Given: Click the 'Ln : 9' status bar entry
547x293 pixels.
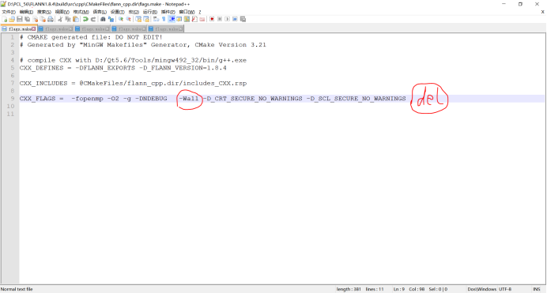Looking at the screenshot, I should (x=399, y=289).
